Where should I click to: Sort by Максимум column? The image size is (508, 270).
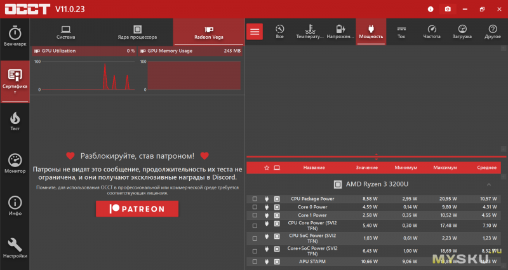pyautogui.click(x=445, y=168)
